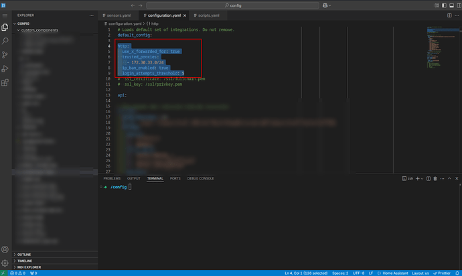Image resolution: width=462 pixels, height=276 pixels.
Task: Open terminal launch profile dropdown
Action: coord(422,178)
